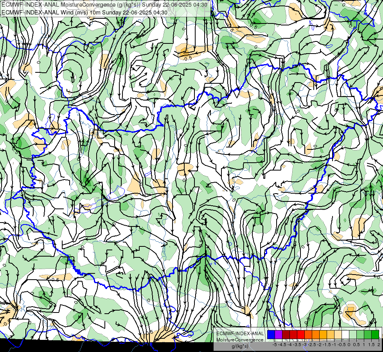Select the medium green swatch between 1 and 1.5
This screenshot has width=383, height=352.
(x=368, y=335)
